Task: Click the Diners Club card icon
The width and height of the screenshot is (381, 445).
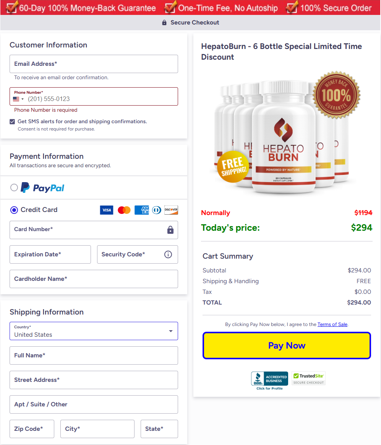Action: (156, 210)
